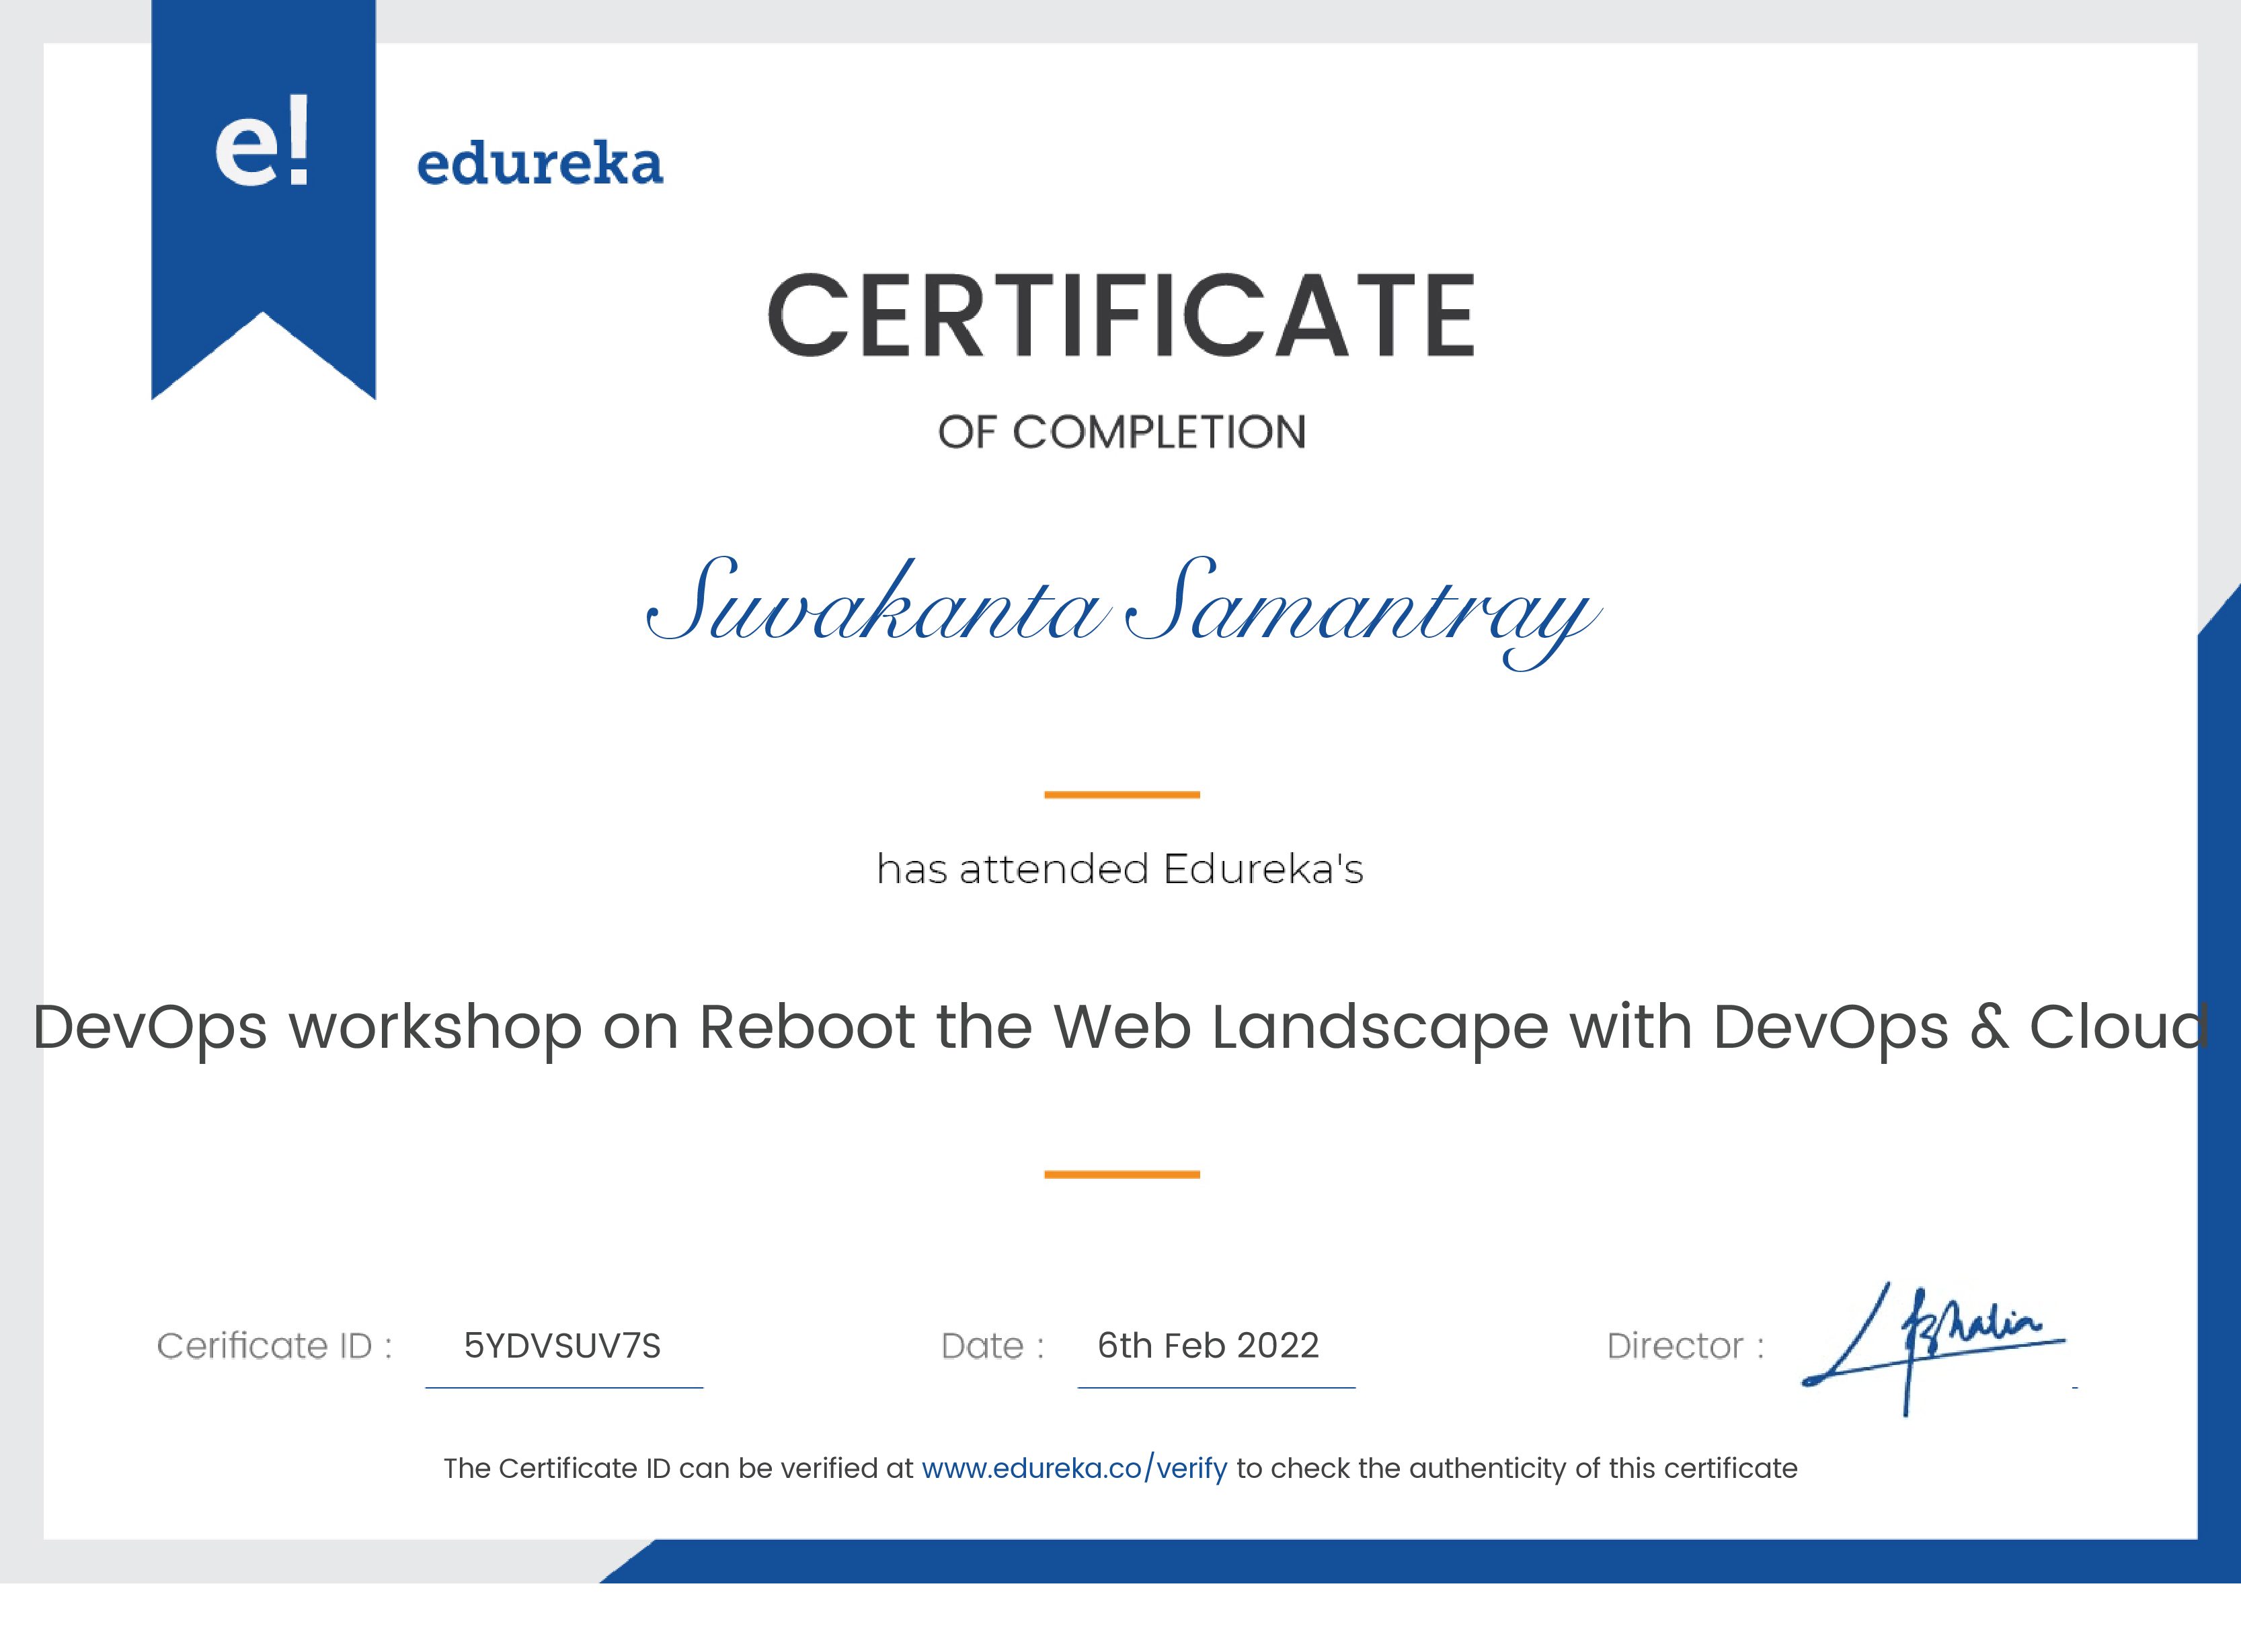Click the text to check the authenticity of this certificate

(x=1517, y=1468)
